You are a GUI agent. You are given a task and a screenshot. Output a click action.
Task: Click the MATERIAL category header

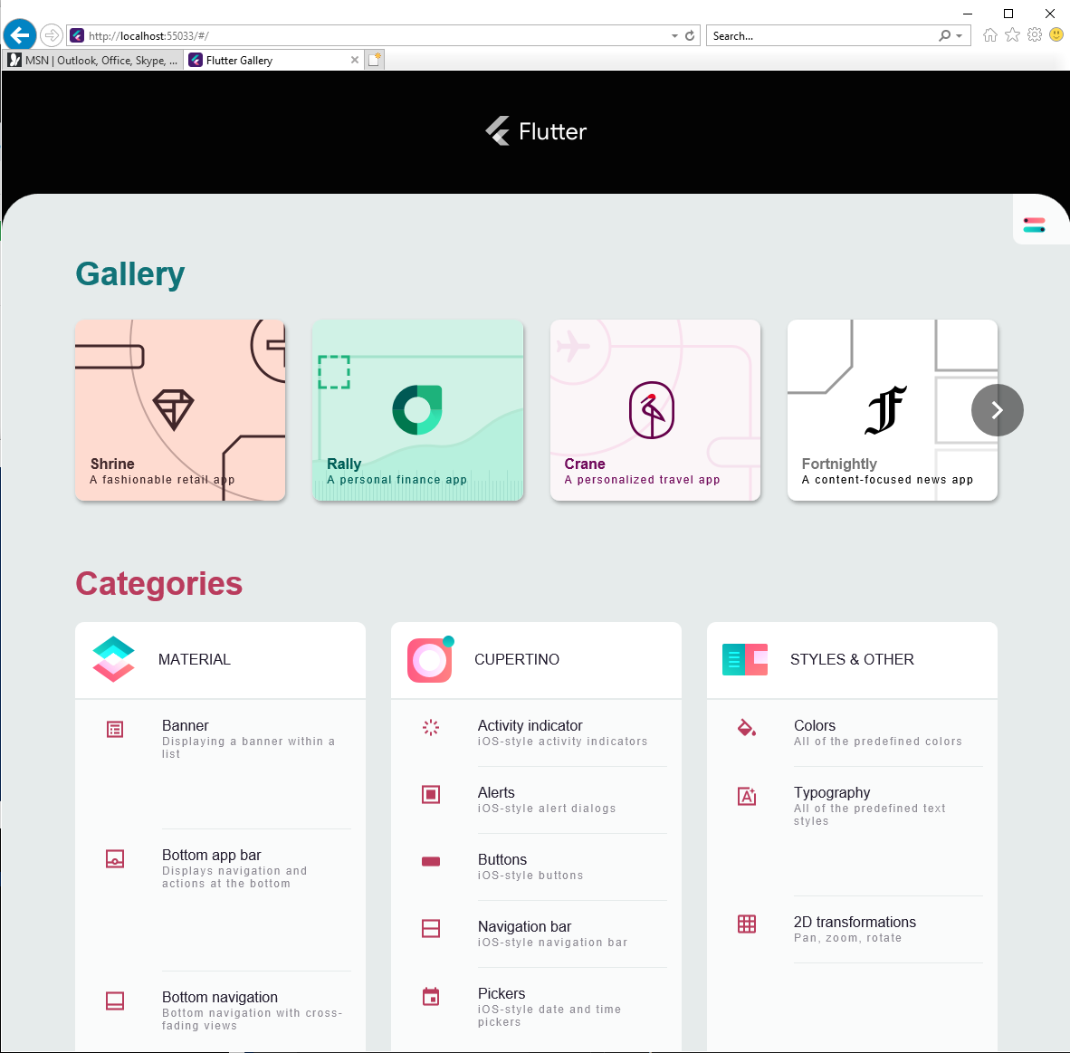(x=220, y=659)
